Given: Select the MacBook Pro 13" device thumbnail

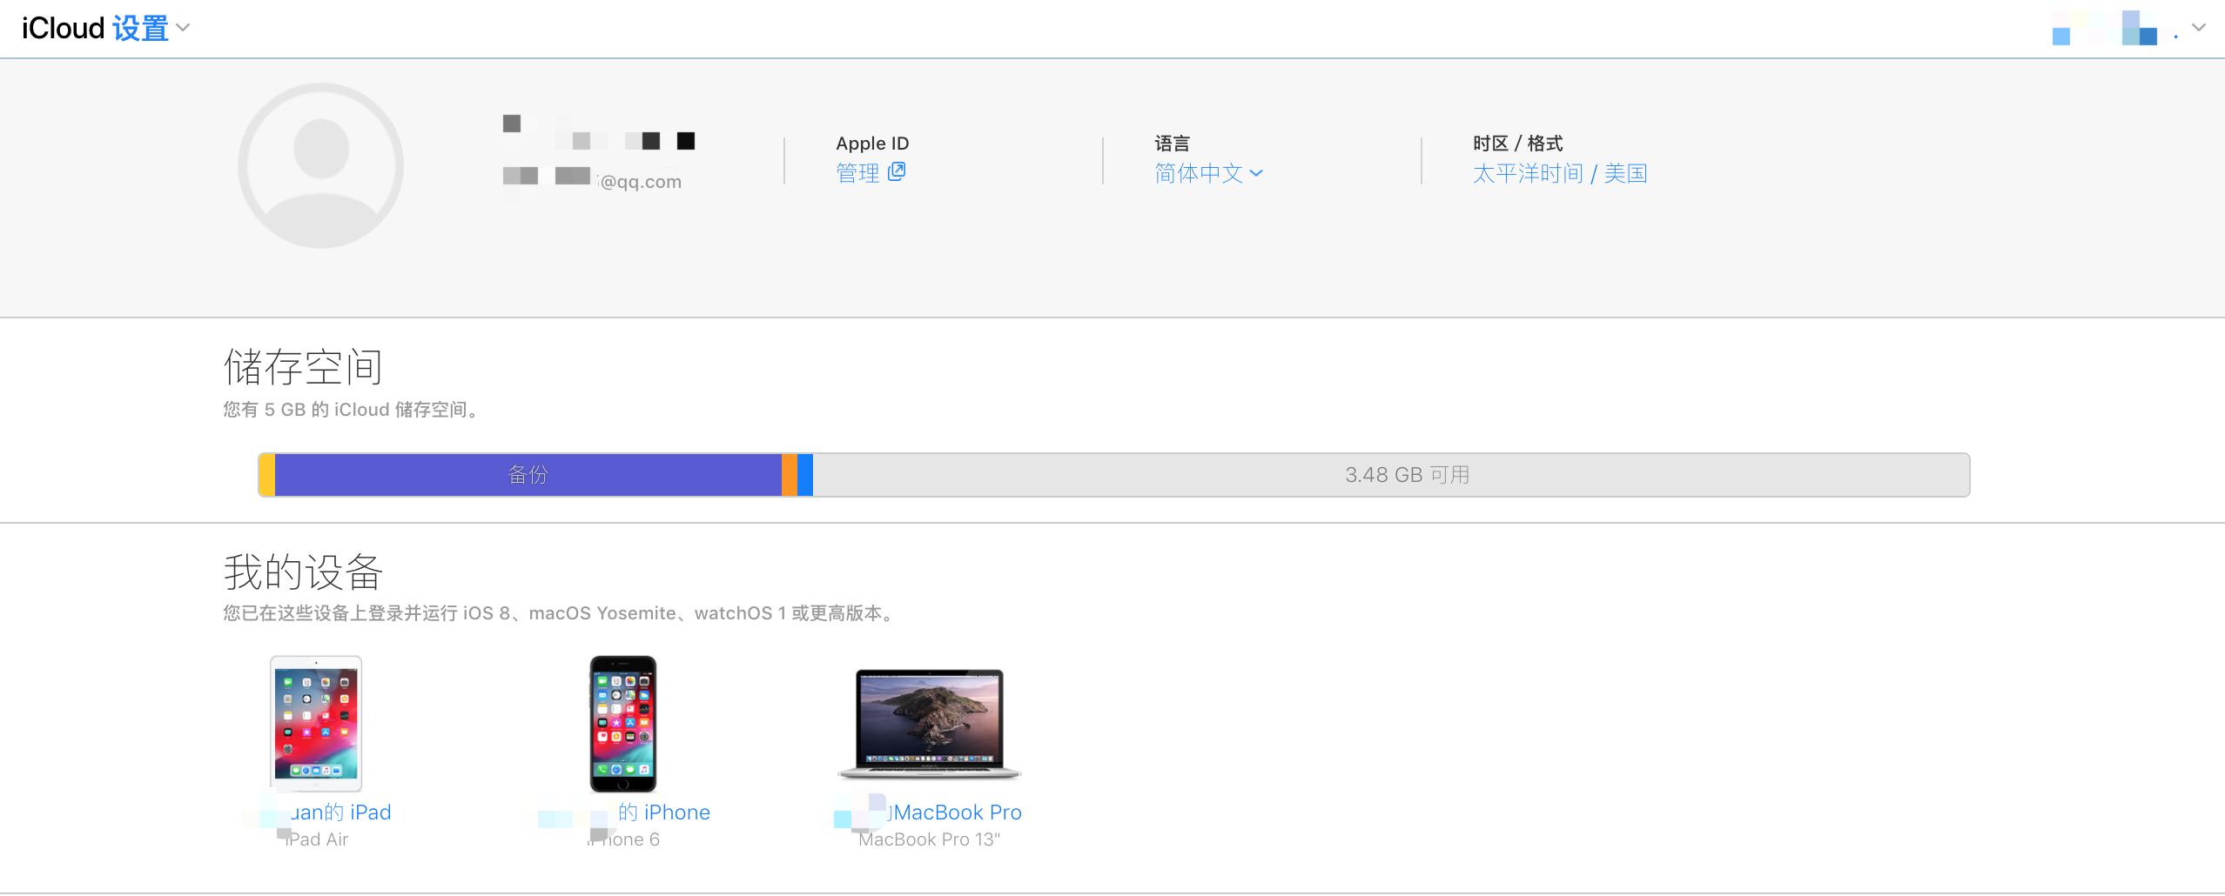Looking at the screenshot, I should (930, 723).
